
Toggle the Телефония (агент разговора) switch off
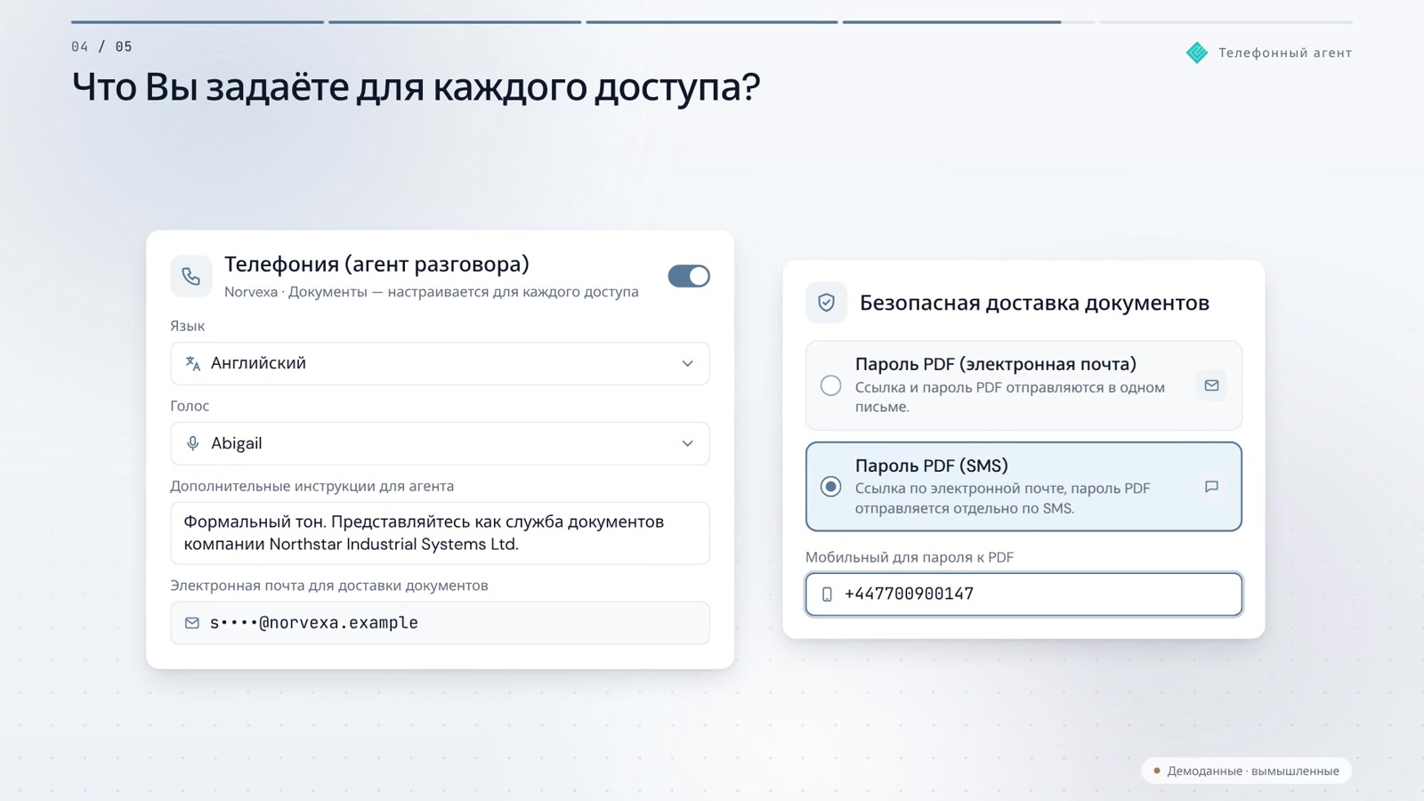click(689, 276)
